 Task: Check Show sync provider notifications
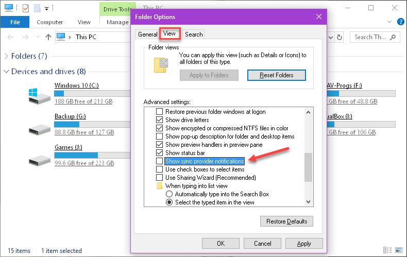[x=159, y=161]
